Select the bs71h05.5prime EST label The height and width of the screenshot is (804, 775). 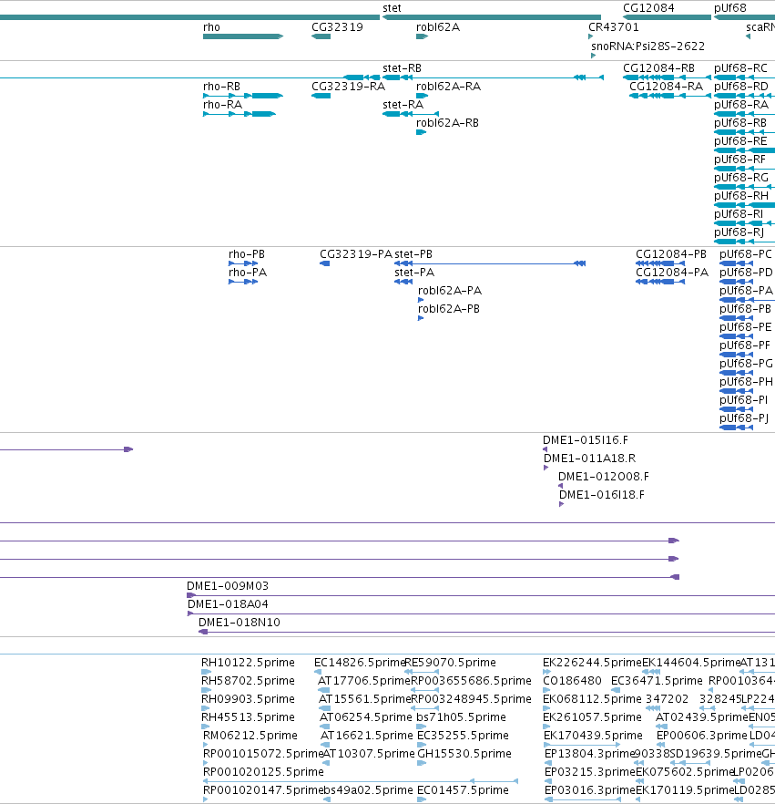pyautogui.click(x=461, y=716)
